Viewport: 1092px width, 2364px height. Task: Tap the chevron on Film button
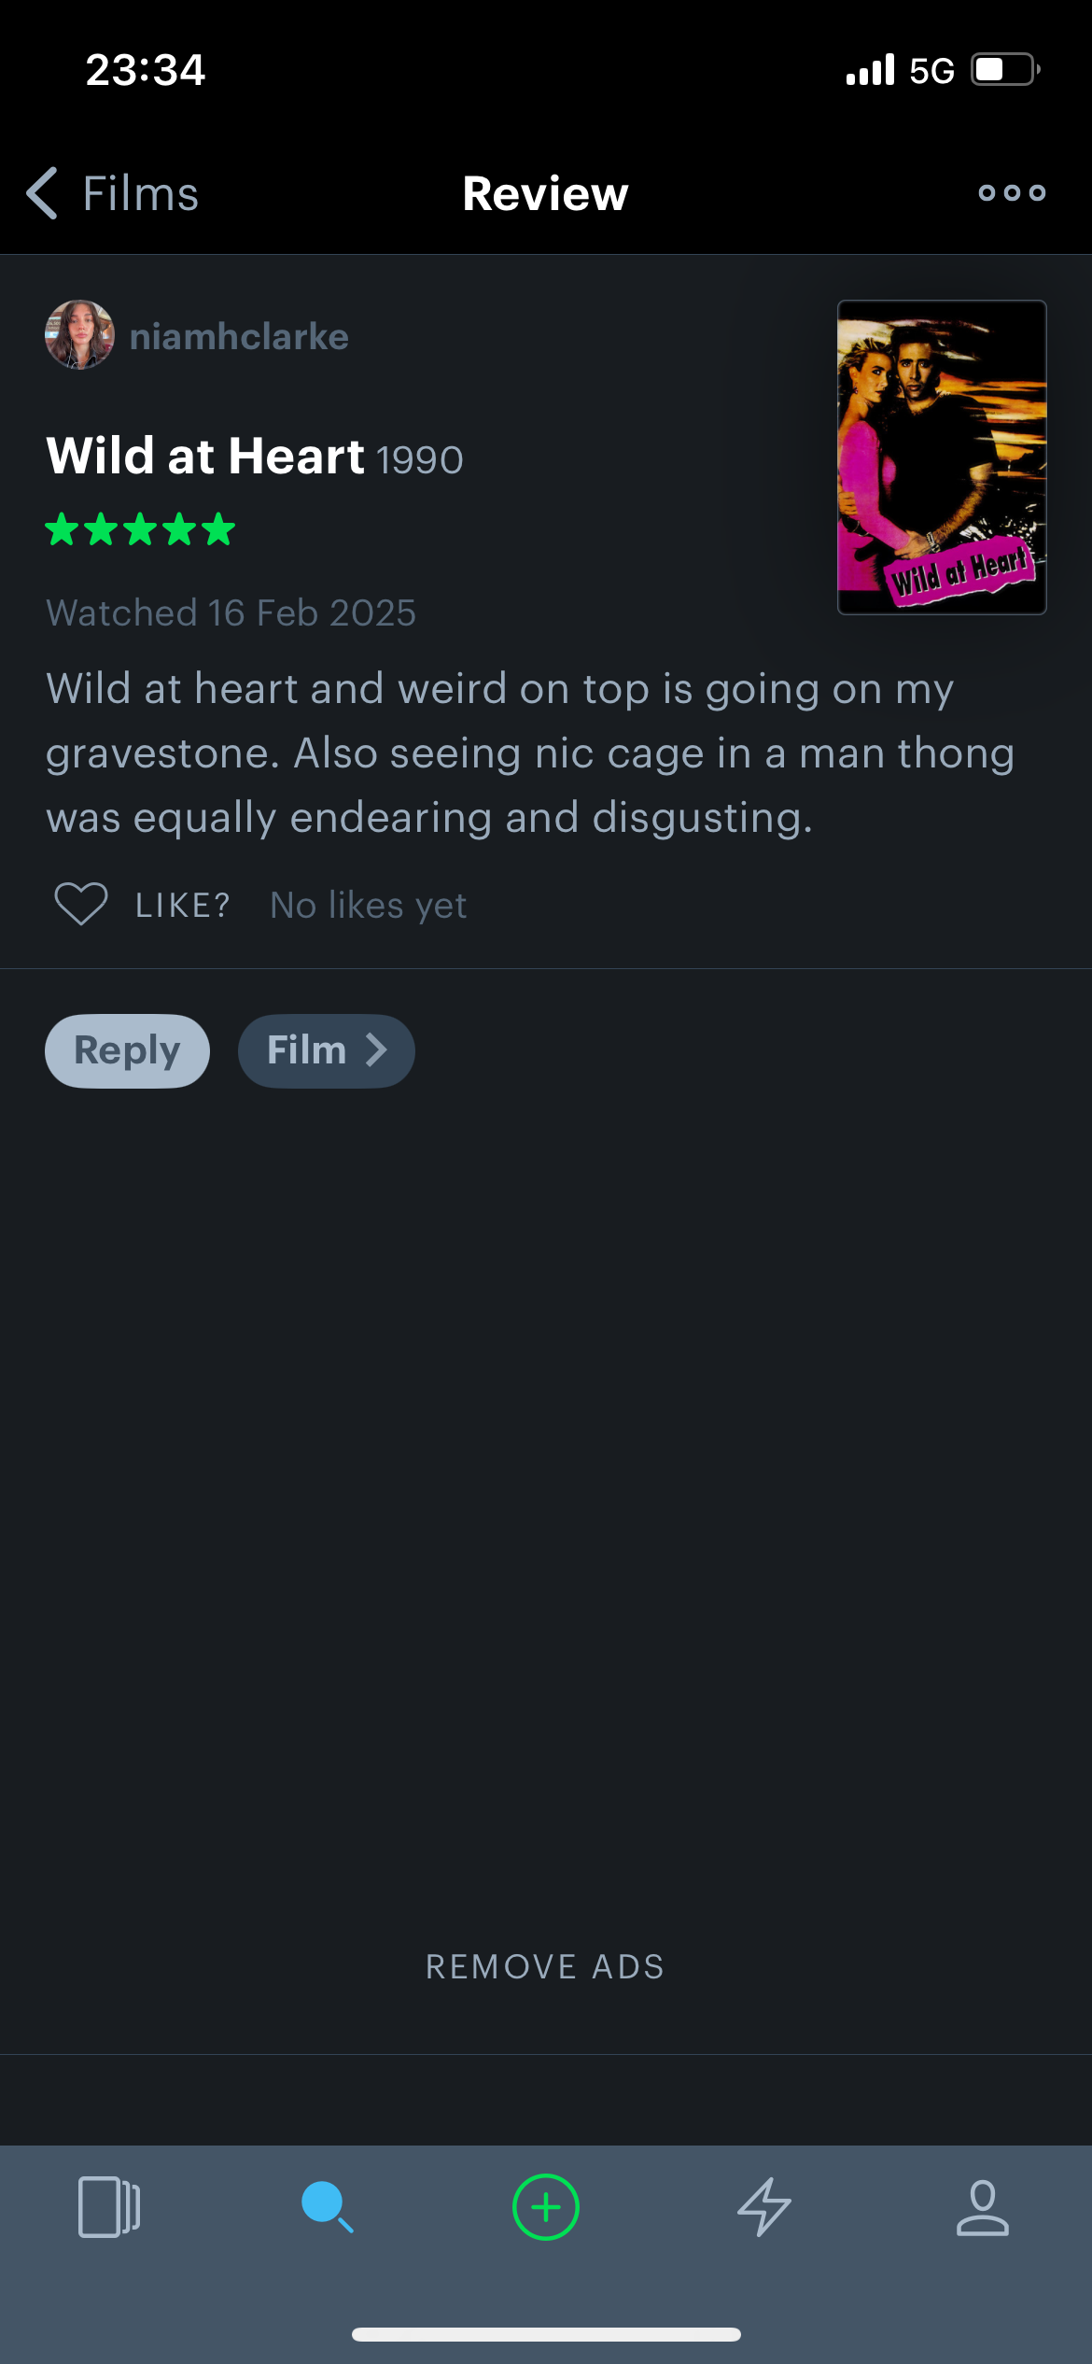pyautogui.click(x=376, y=1050)
